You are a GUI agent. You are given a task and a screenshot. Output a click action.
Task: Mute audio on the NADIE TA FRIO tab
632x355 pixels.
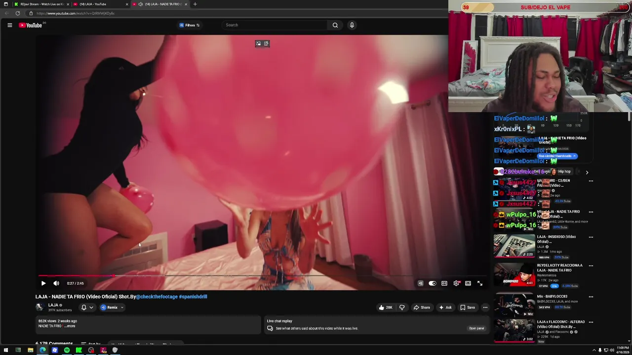pos(141,4)
